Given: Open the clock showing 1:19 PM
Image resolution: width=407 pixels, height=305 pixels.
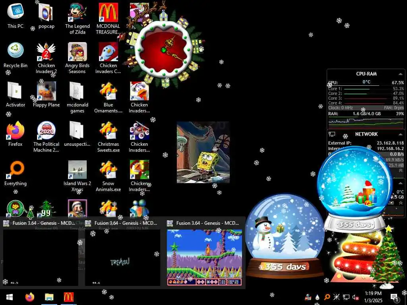Looking at the screenshot, I should 373,293.
